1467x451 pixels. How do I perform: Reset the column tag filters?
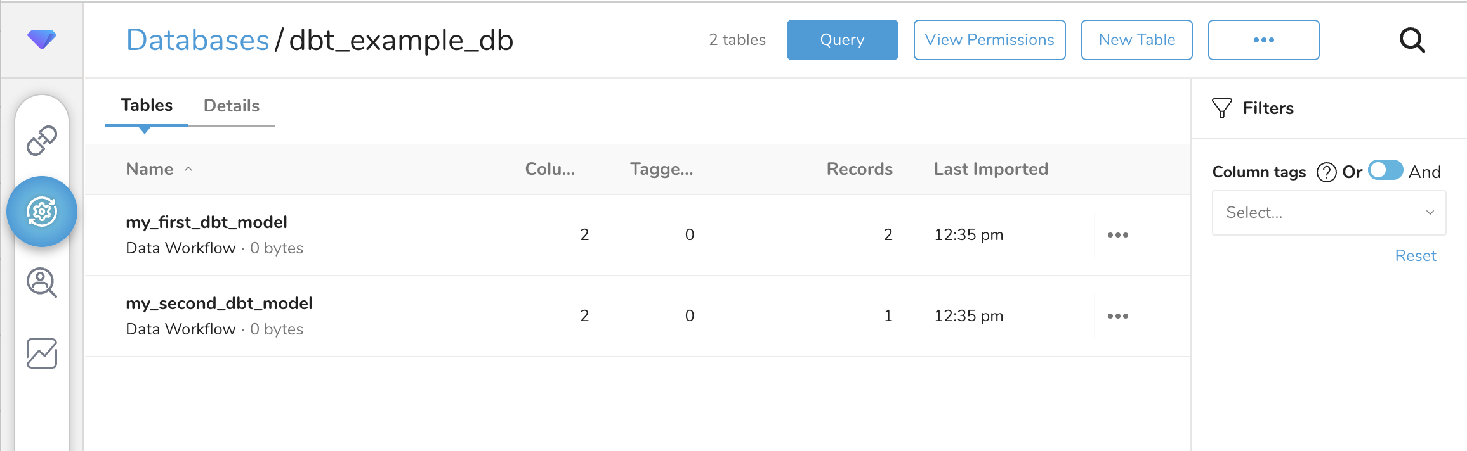pos(1415,256)
